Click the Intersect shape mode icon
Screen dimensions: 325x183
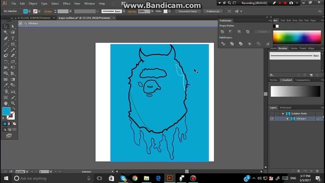tap(239, 32)
